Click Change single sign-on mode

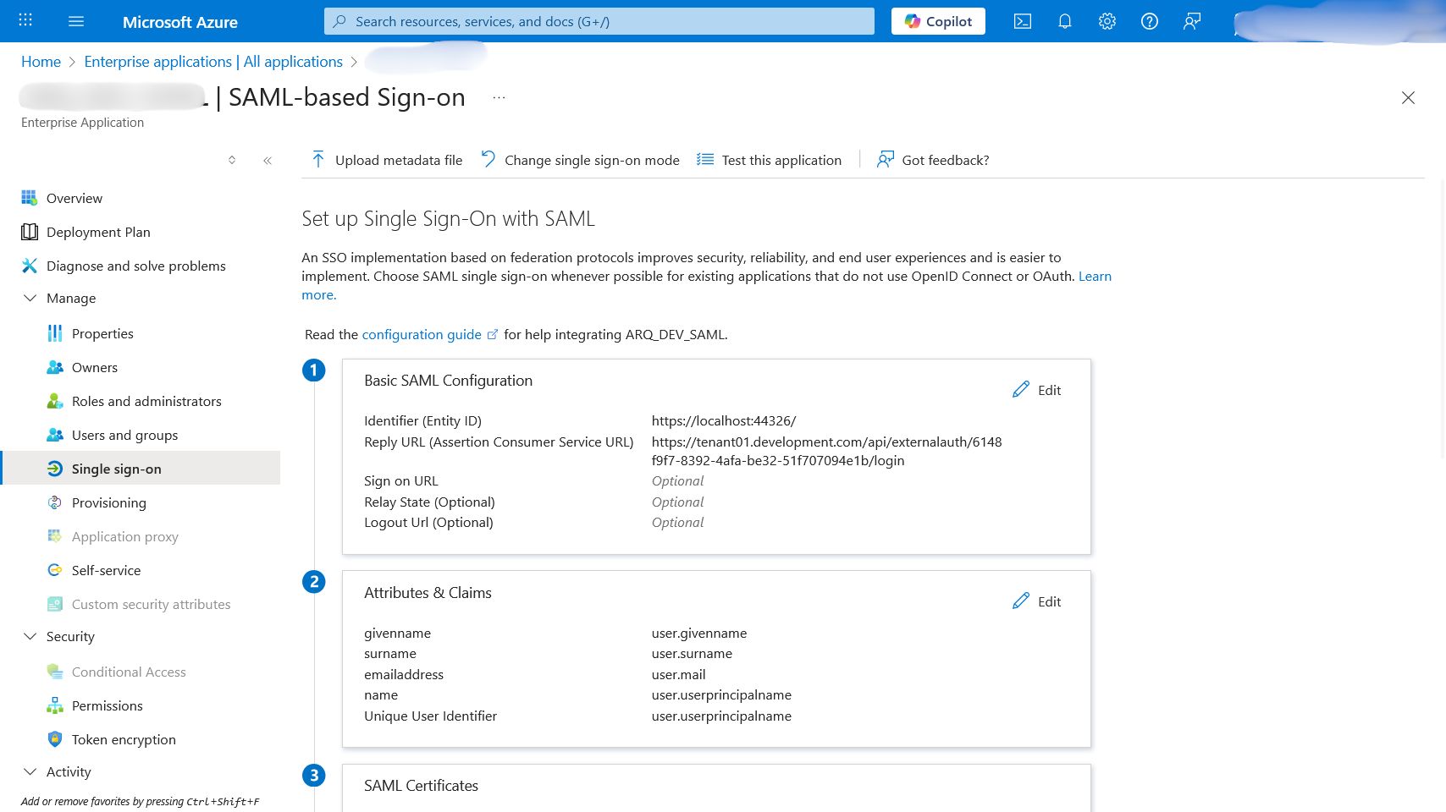click(x=580, y=160)
